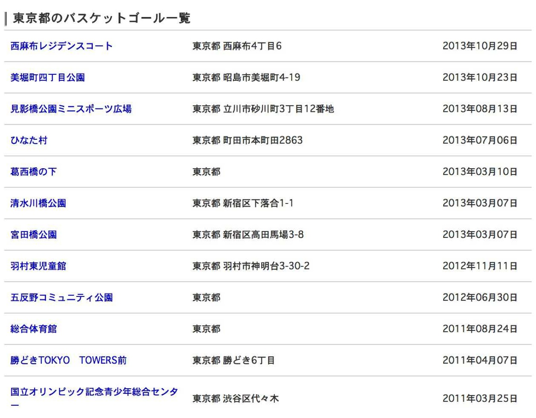Click the date 2013年10月23日
The image size is (536, 418).
[x=480, y=78]
